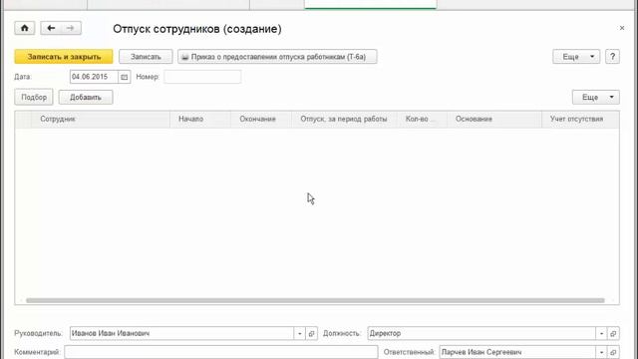This screenshot has width=638, height=359.
Task: Click the Окончание column header
Action: point(261,120)
